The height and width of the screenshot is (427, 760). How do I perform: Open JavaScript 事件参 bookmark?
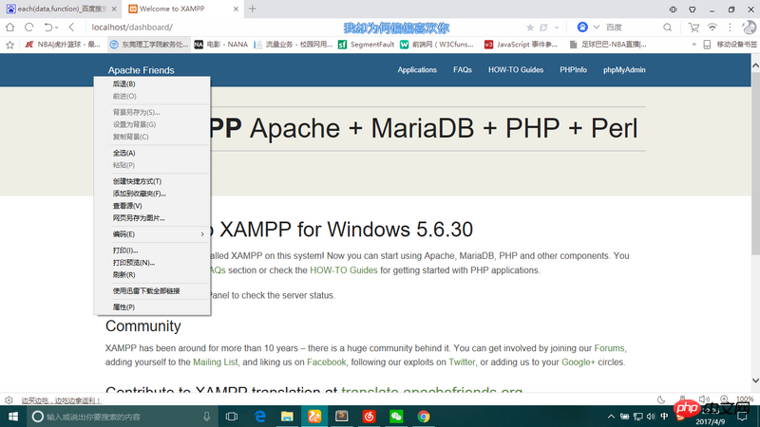[521, 45]
